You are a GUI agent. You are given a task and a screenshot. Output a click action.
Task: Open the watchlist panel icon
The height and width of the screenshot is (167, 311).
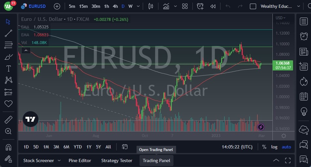(303, 21)
